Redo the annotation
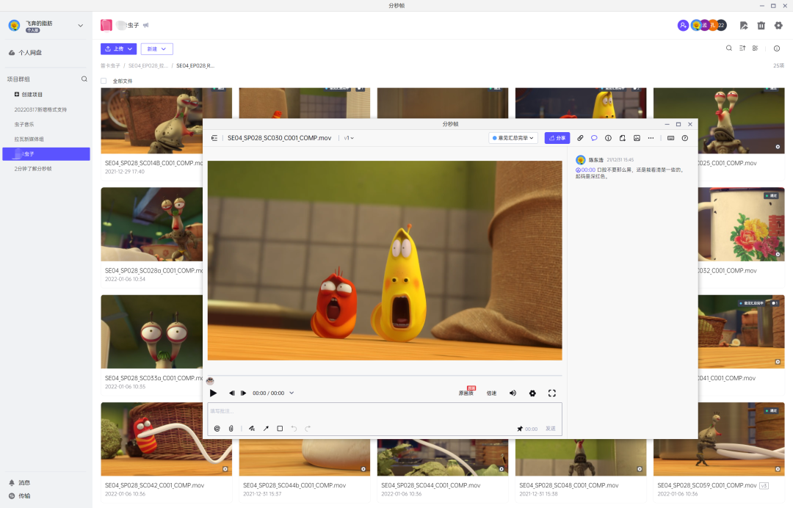The image size is (793, 508). (308, 428)
